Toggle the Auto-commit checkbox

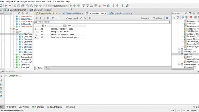67,18
